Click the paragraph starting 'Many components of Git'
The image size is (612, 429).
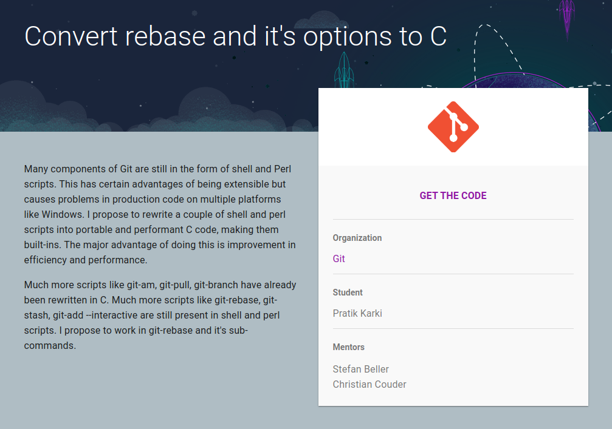point(160,214)
